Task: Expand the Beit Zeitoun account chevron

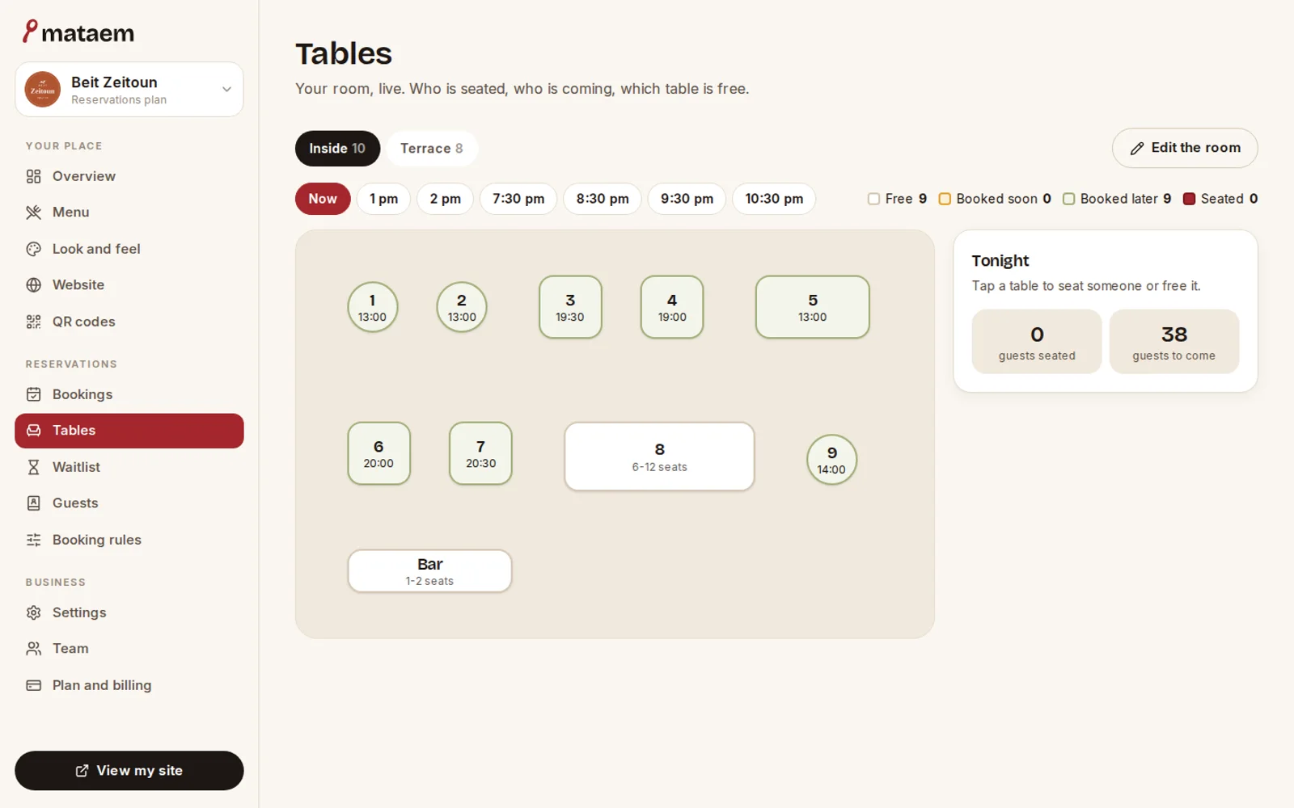Action: click(x=226, y=90)
